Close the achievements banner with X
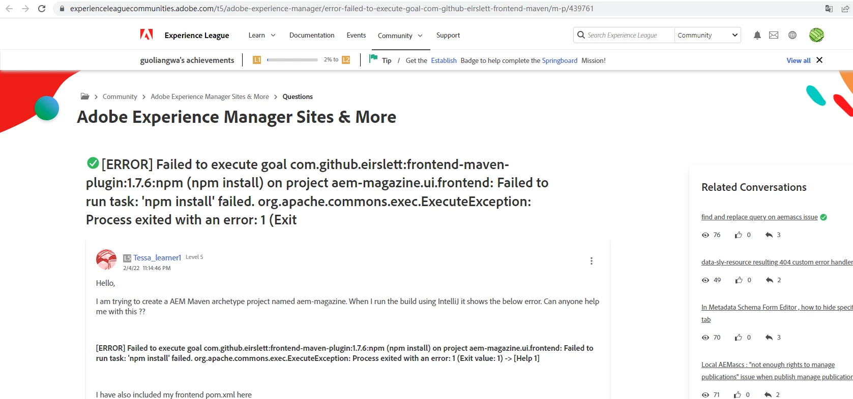This screenshot has width=853, height=399. tap(819, 60)
